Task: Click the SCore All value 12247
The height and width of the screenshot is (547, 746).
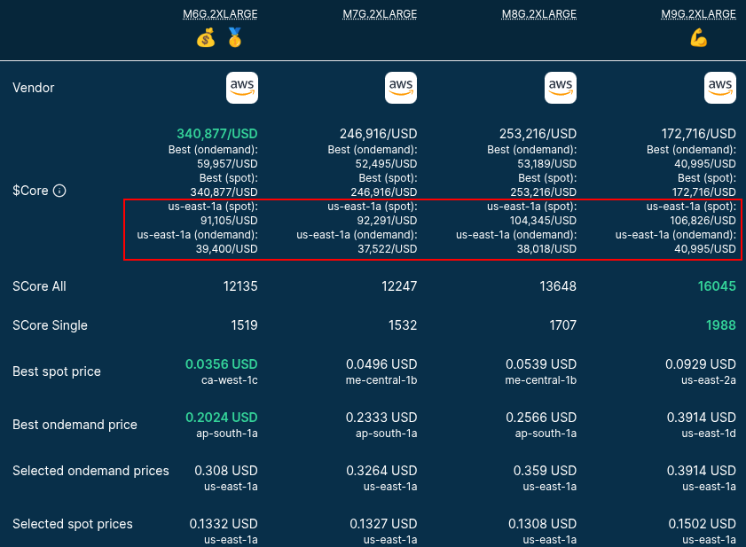Action: [399, 286]
